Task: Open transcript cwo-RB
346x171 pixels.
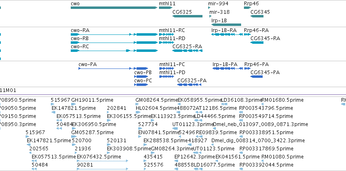Action: click(114, 43)
